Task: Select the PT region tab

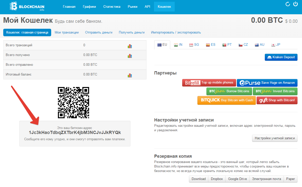Action: pos(227,45)
